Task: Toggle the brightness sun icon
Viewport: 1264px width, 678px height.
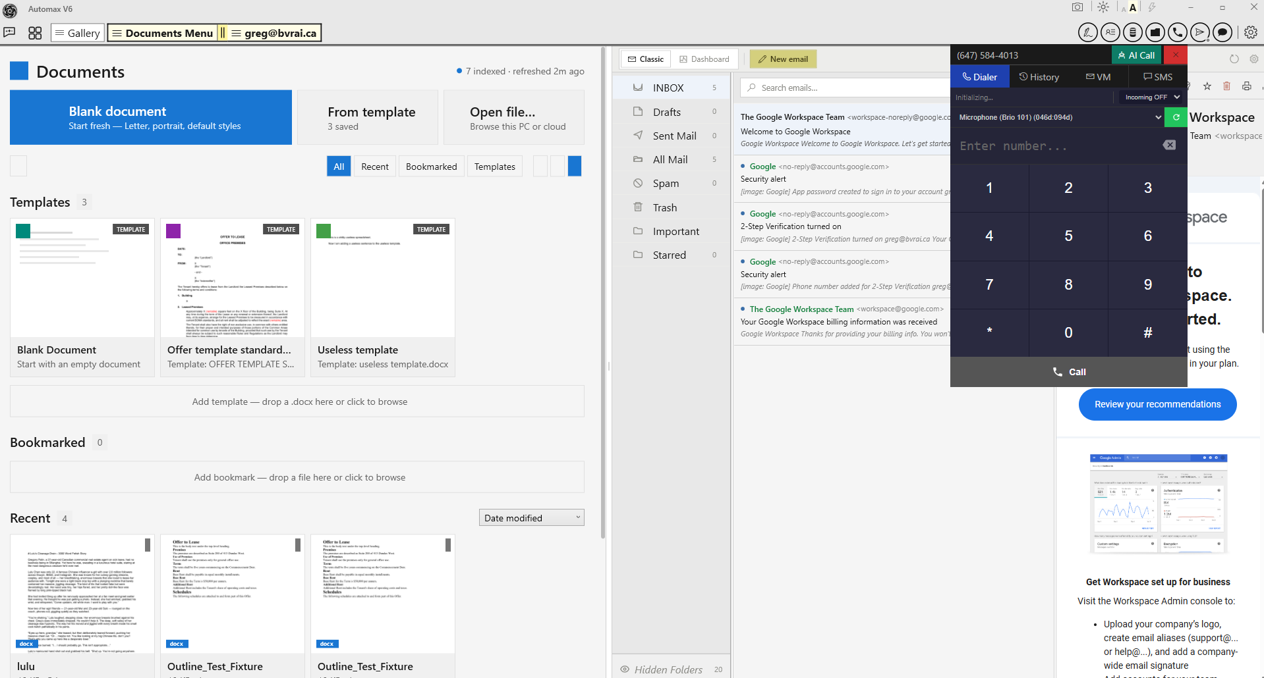Action: click(1103, 7)
